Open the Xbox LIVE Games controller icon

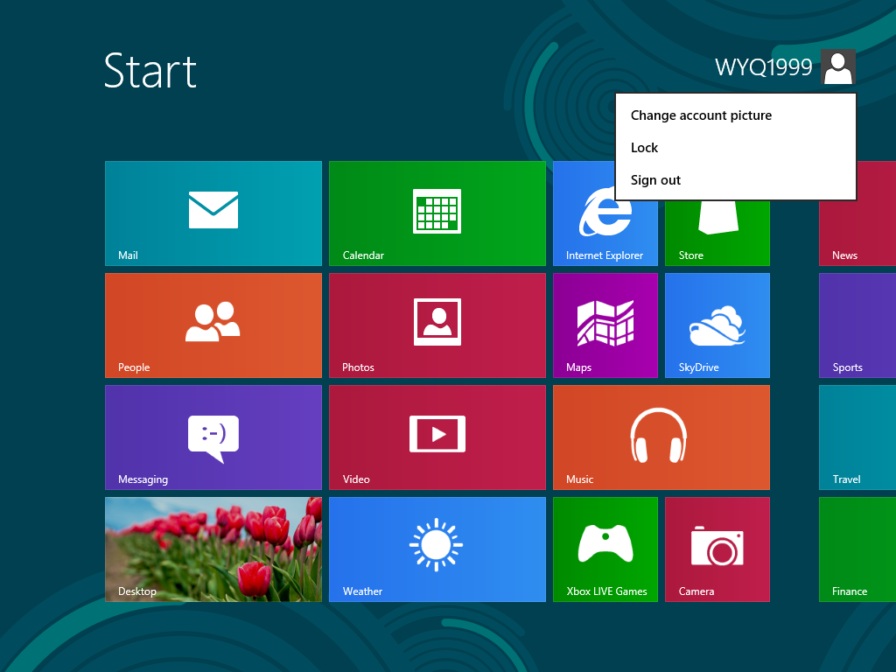point(605,543)
